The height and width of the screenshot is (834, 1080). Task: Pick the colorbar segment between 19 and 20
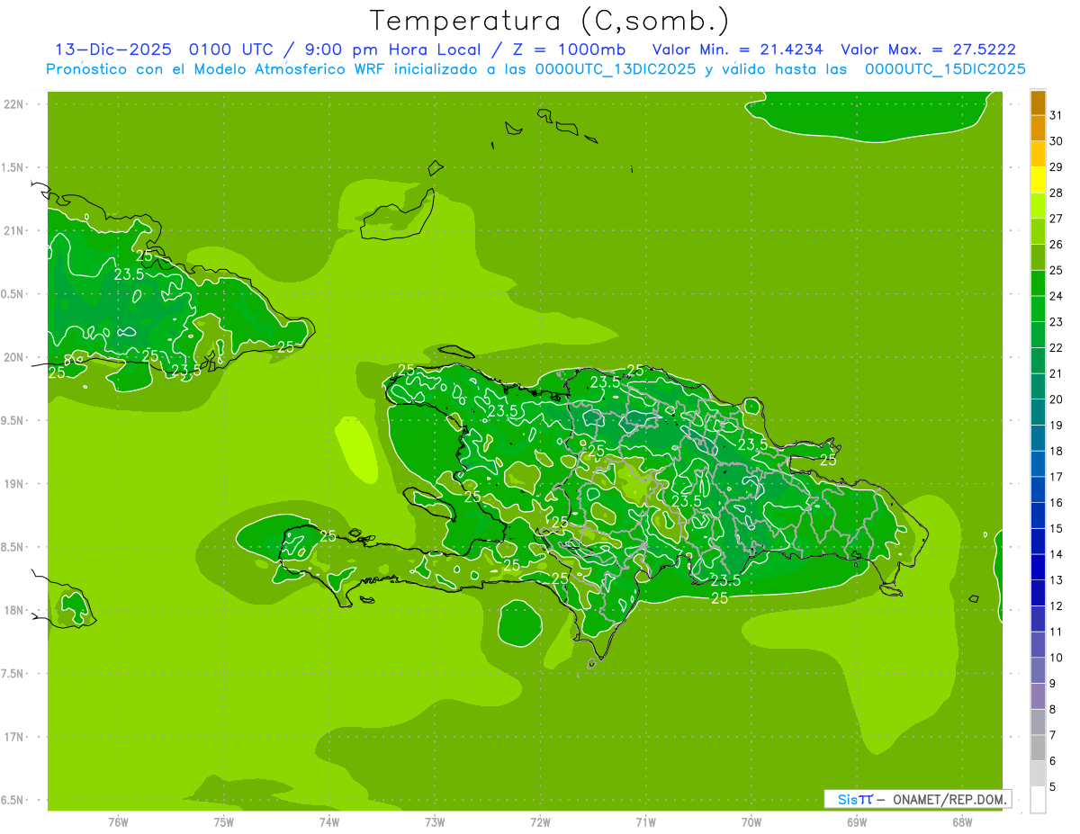click(x=1038, y=412)
